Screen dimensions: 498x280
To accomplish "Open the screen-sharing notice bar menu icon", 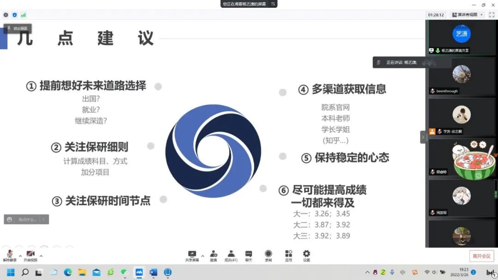I will [273, 4].
